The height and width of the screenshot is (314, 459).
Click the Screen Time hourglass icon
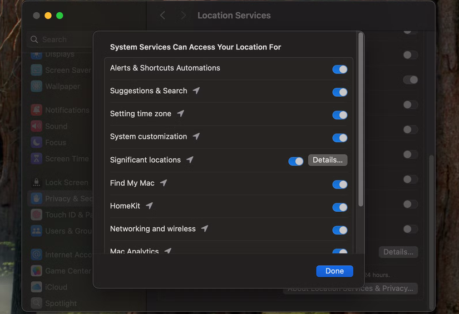(x=36, y=158)
